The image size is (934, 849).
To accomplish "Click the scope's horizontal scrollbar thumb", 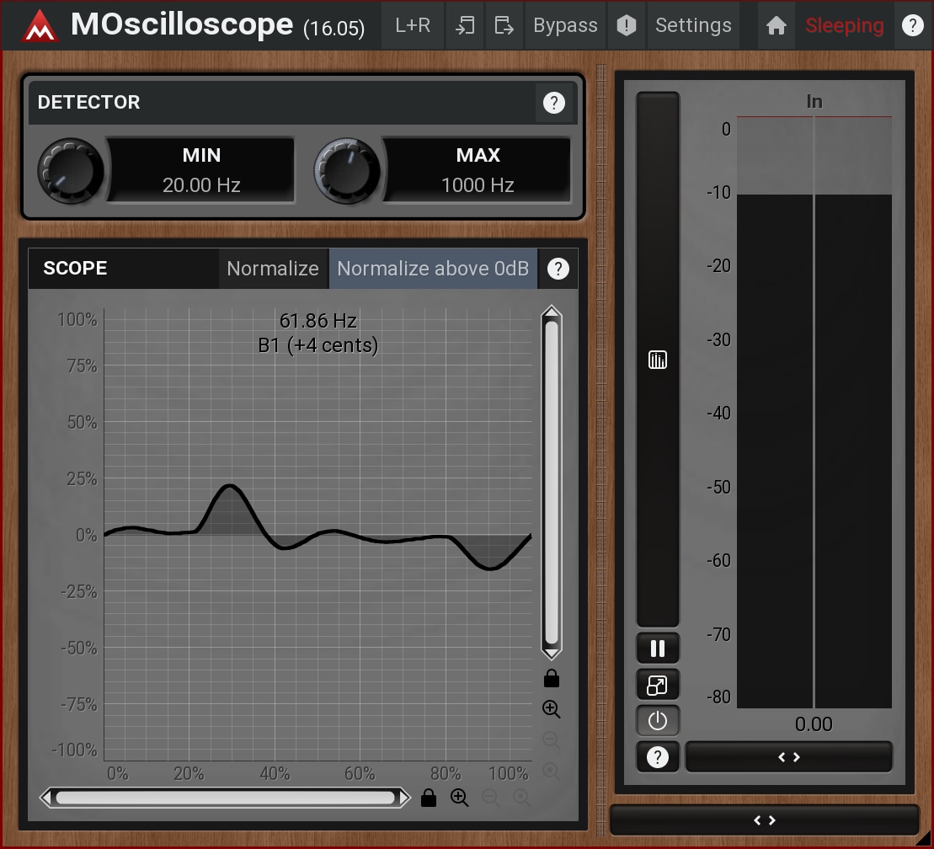I will click(x=225, y=797).
